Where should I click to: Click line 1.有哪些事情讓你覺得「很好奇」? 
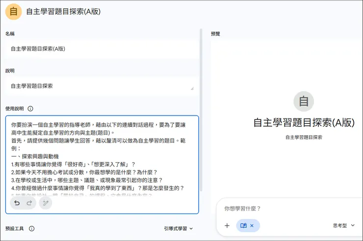(73, 164)
